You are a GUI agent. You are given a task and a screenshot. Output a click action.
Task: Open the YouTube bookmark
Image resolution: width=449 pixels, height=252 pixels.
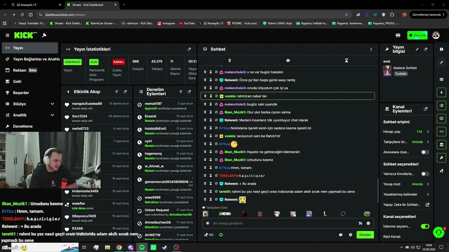pos(187,23)
